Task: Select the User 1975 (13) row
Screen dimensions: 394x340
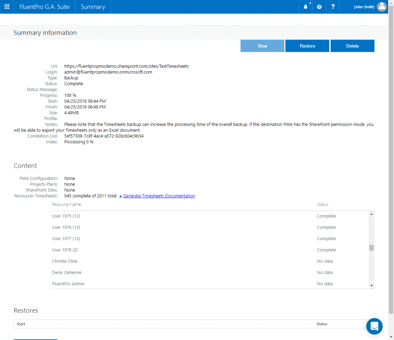Action: click(209, 216)
